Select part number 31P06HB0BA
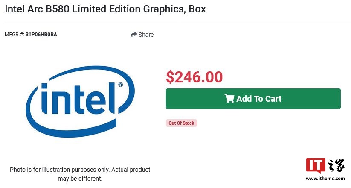 41,35
